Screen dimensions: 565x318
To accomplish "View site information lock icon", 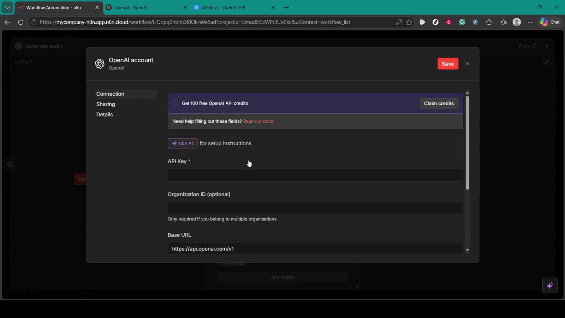I will [34, 22].
